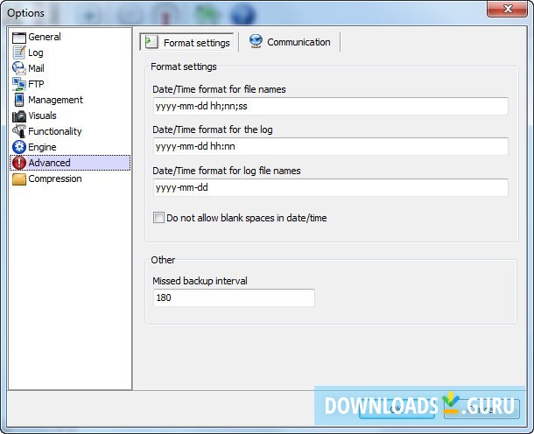Click the Advanced red exclamation icon

[x=19, y=163]
